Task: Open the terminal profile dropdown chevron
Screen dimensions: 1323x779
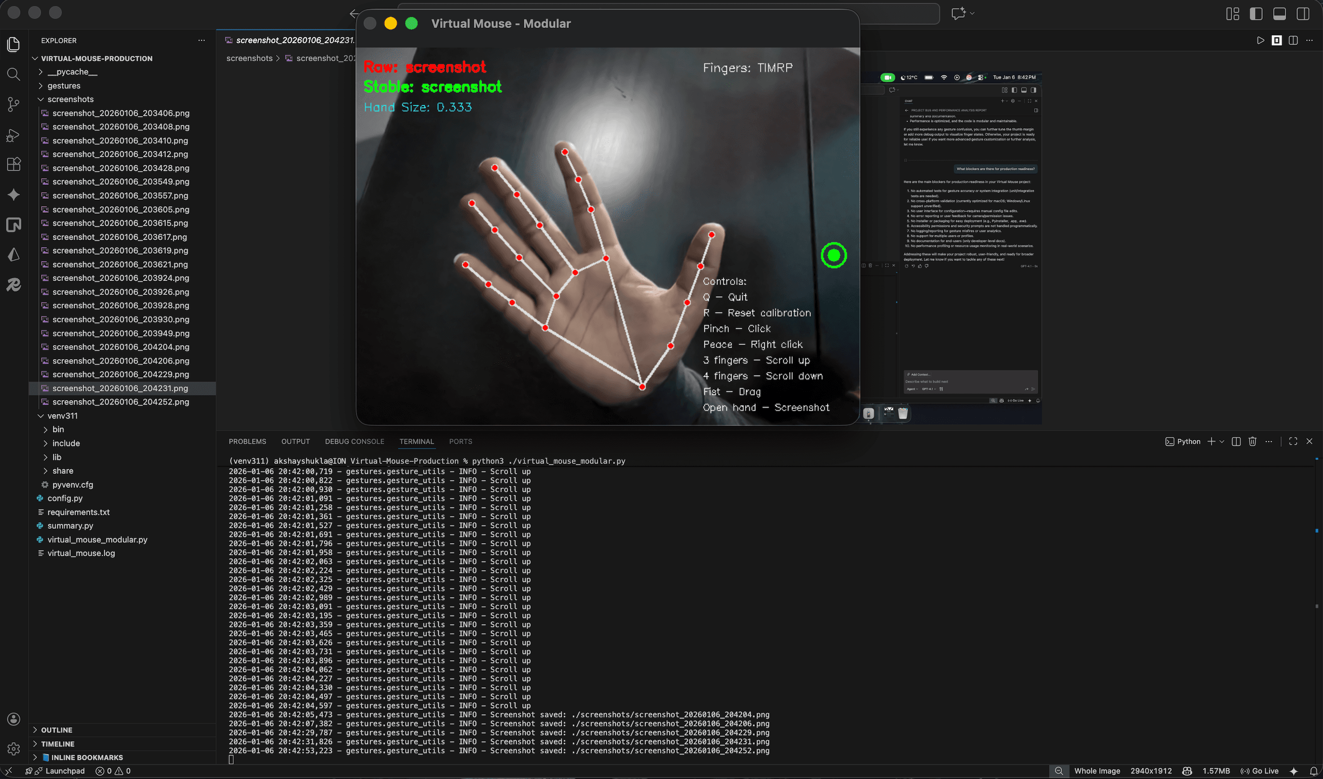Action: click(1222, 441)
